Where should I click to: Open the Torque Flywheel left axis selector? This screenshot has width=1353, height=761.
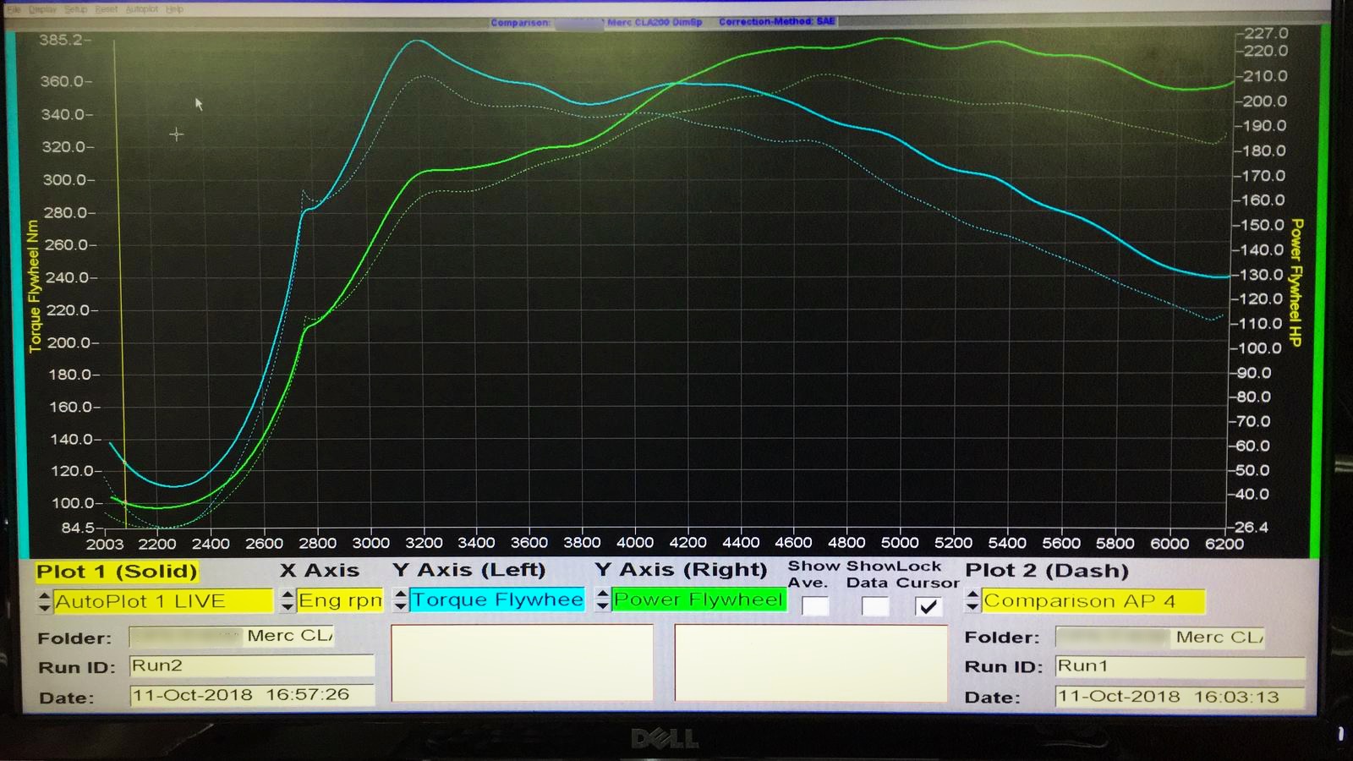pos(497,600)
